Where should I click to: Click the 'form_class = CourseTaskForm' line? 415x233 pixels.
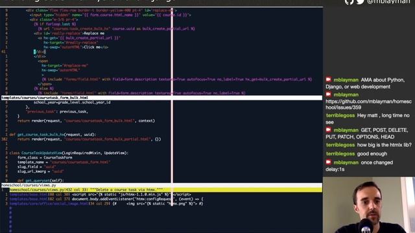(x=45, y=157)
